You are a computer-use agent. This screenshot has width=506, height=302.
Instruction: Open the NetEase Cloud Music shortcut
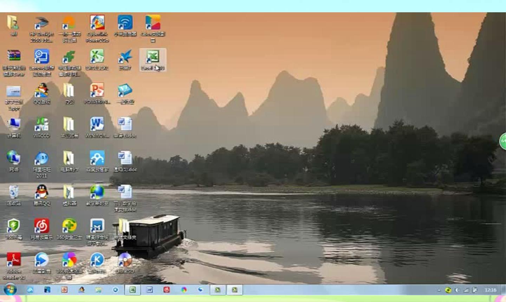point(41,227)
